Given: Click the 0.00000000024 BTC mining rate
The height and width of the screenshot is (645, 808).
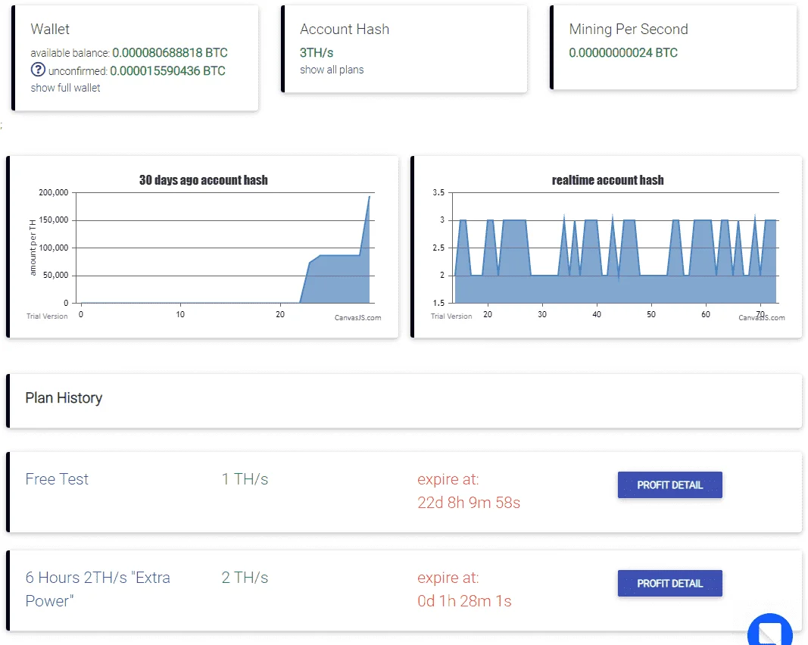Looking at the screenshot, I should click(623, 52).
